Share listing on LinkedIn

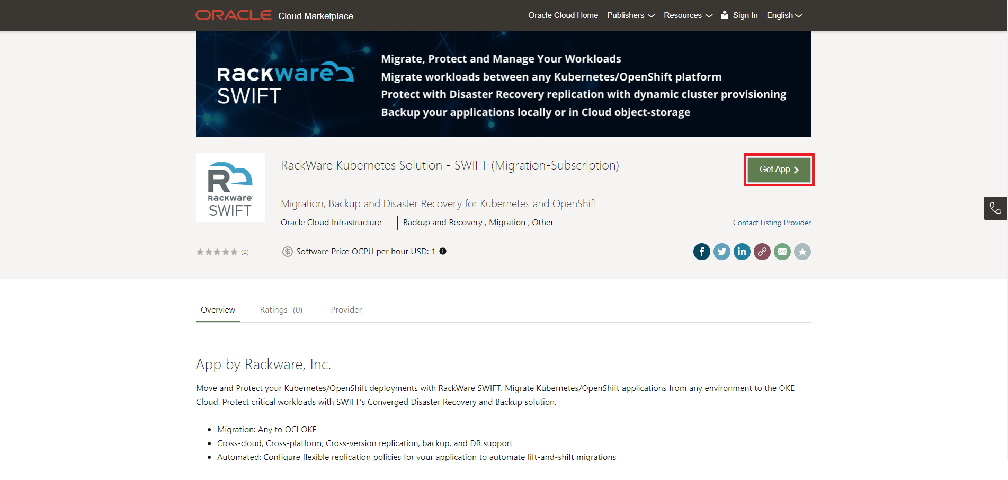pos(742,252)
